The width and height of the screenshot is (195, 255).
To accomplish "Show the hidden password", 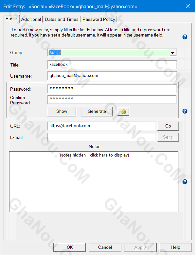I will (x=62, y=112).
